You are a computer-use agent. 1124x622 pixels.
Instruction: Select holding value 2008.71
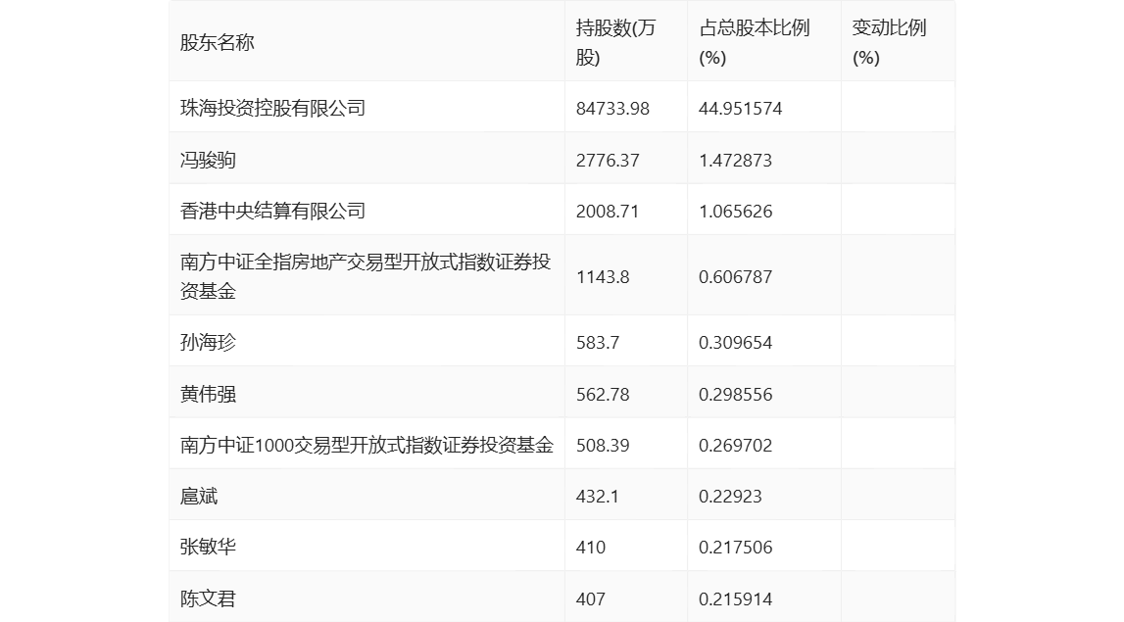click(608, 212)
